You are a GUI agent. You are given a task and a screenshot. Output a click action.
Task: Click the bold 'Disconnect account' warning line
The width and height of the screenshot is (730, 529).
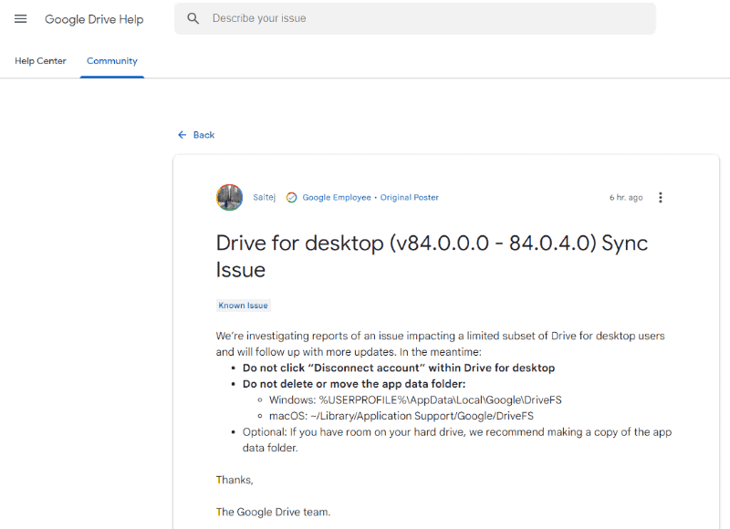[399, 368]
